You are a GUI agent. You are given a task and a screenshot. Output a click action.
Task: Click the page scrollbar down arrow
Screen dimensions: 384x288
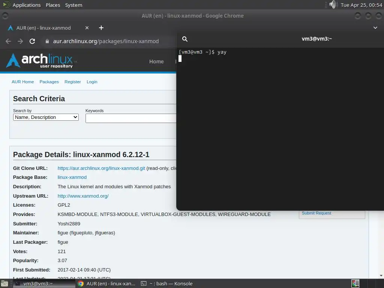[x=381, y=276]
